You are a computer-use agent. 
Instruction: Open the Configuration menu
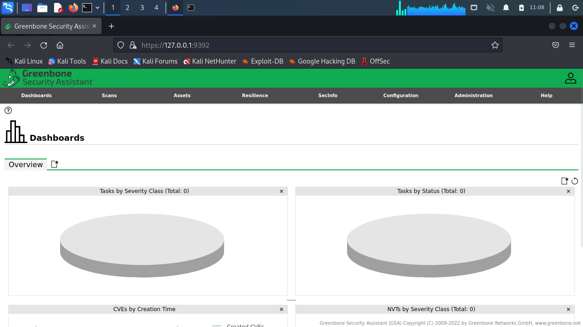[x=401, y=95]
